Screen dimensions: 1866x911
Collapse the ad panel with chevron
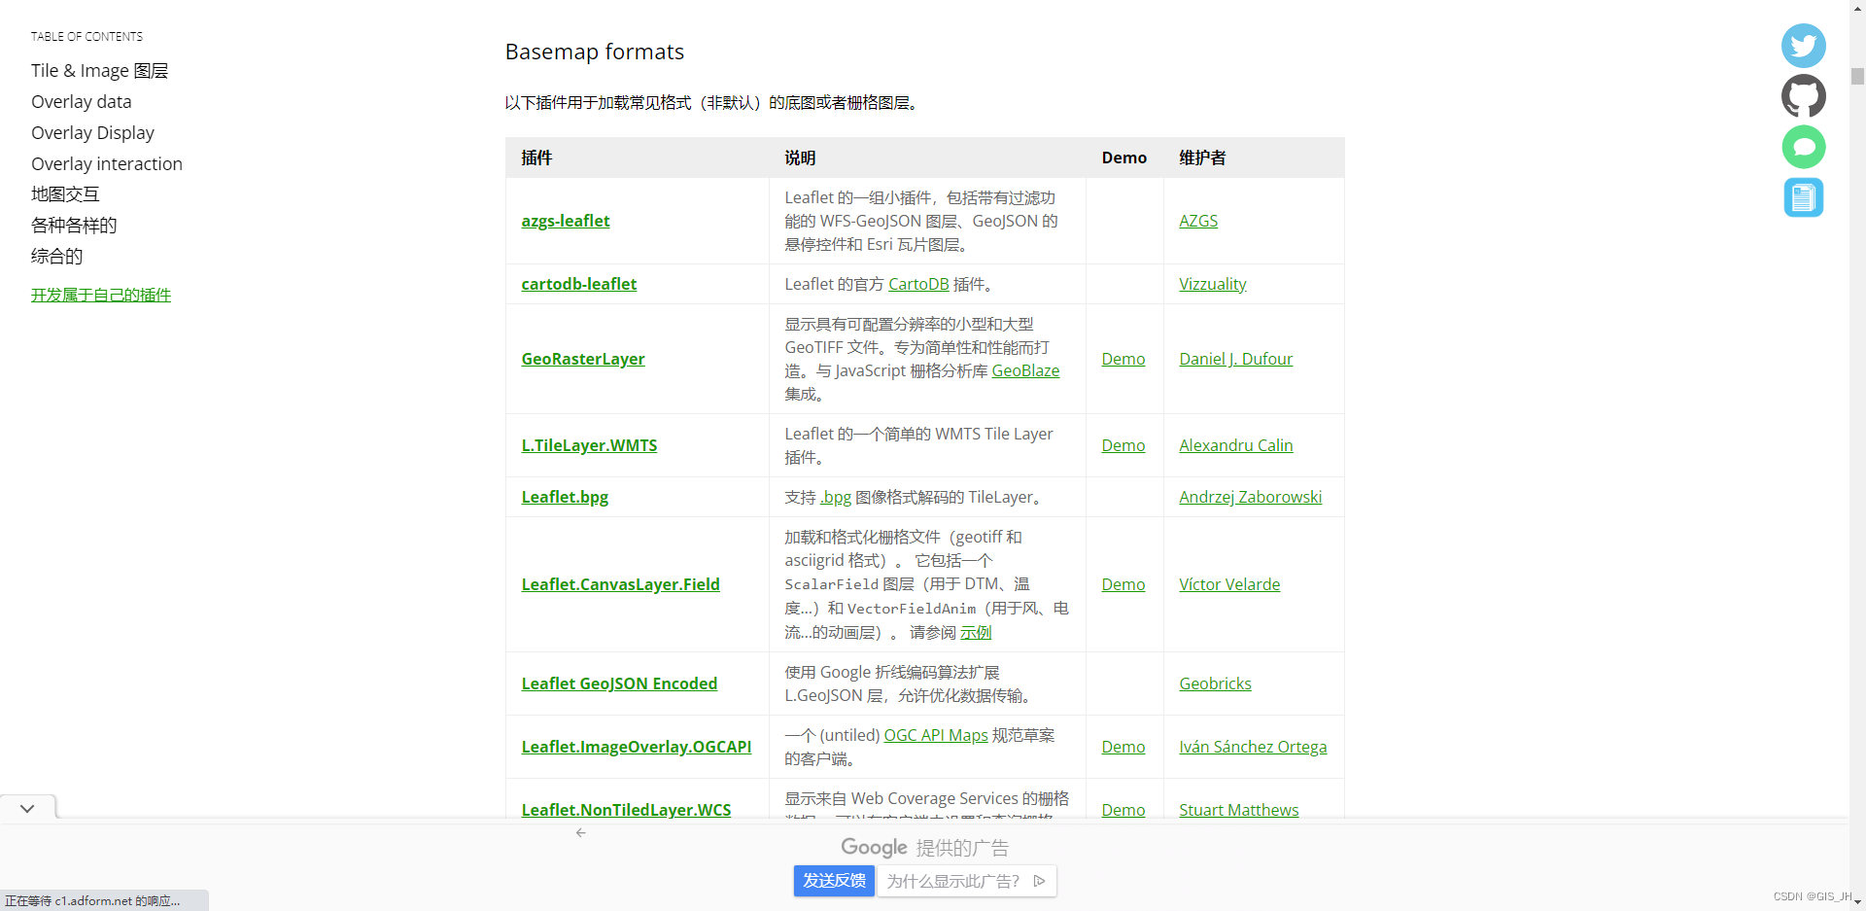(27, 808)
